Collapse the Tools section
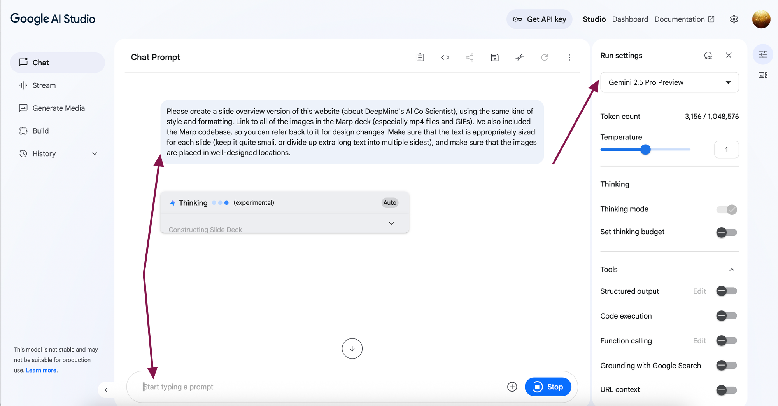This screenshot has width=778, height=406. point(732,270)
